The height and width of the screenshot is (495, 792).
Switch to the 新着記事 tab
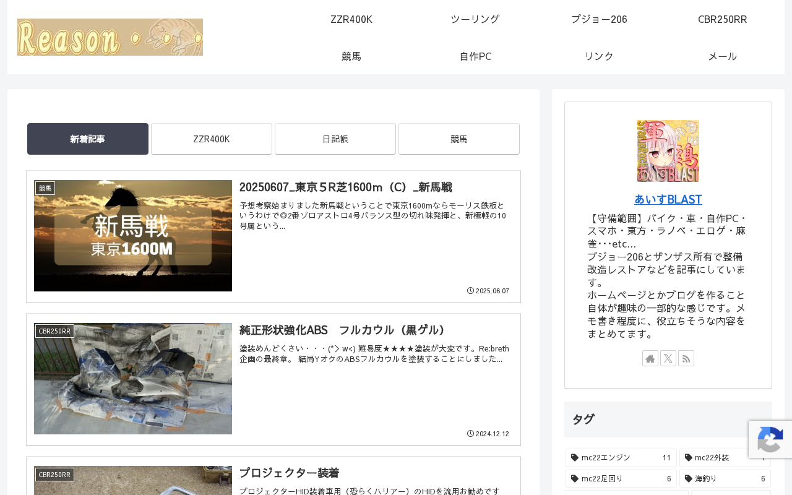[x=88, y=139]
